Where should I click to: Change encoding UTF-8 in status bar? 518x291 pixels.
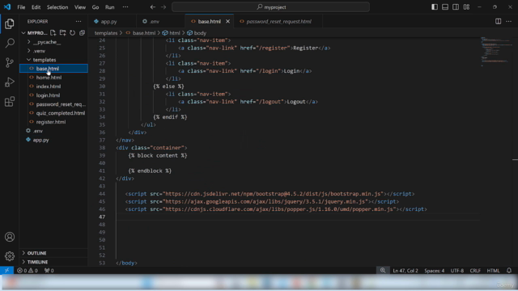click(x=457, y=271)
